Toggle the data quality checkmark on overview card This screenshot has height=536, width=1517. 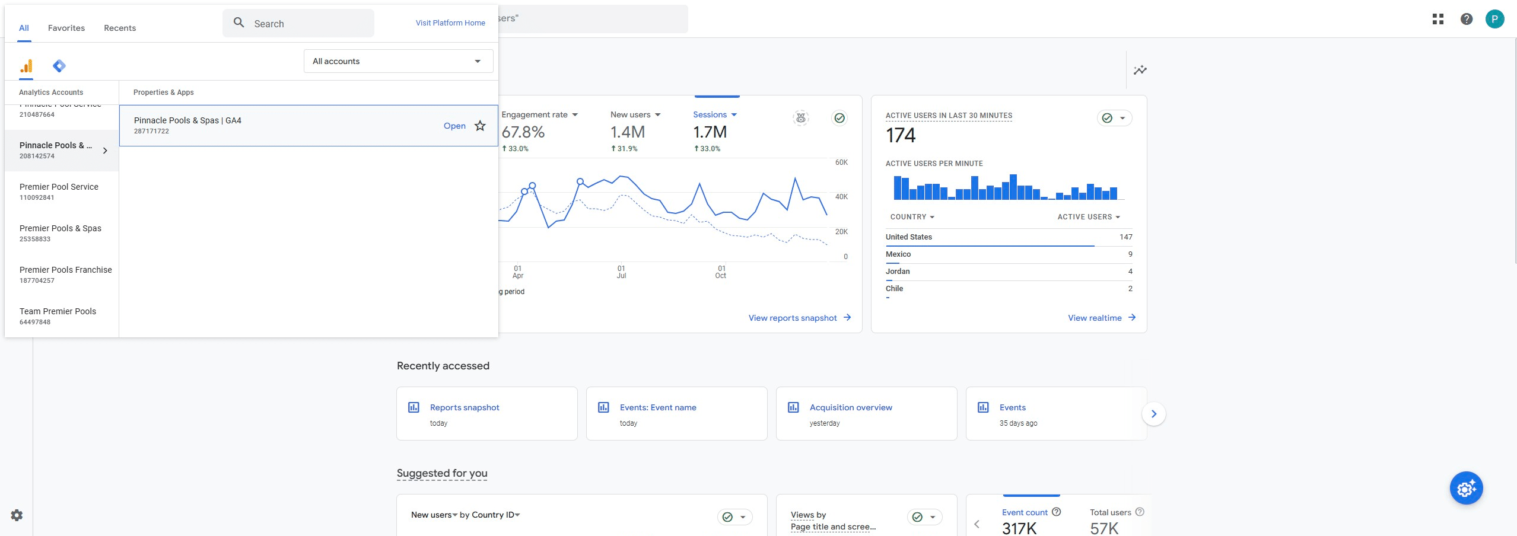tap(839, 118)
